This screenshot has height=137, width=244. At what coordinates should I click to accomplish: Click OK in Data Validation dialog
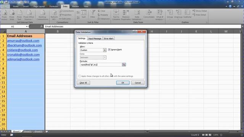pyautogui.click(x=123, y=83)
